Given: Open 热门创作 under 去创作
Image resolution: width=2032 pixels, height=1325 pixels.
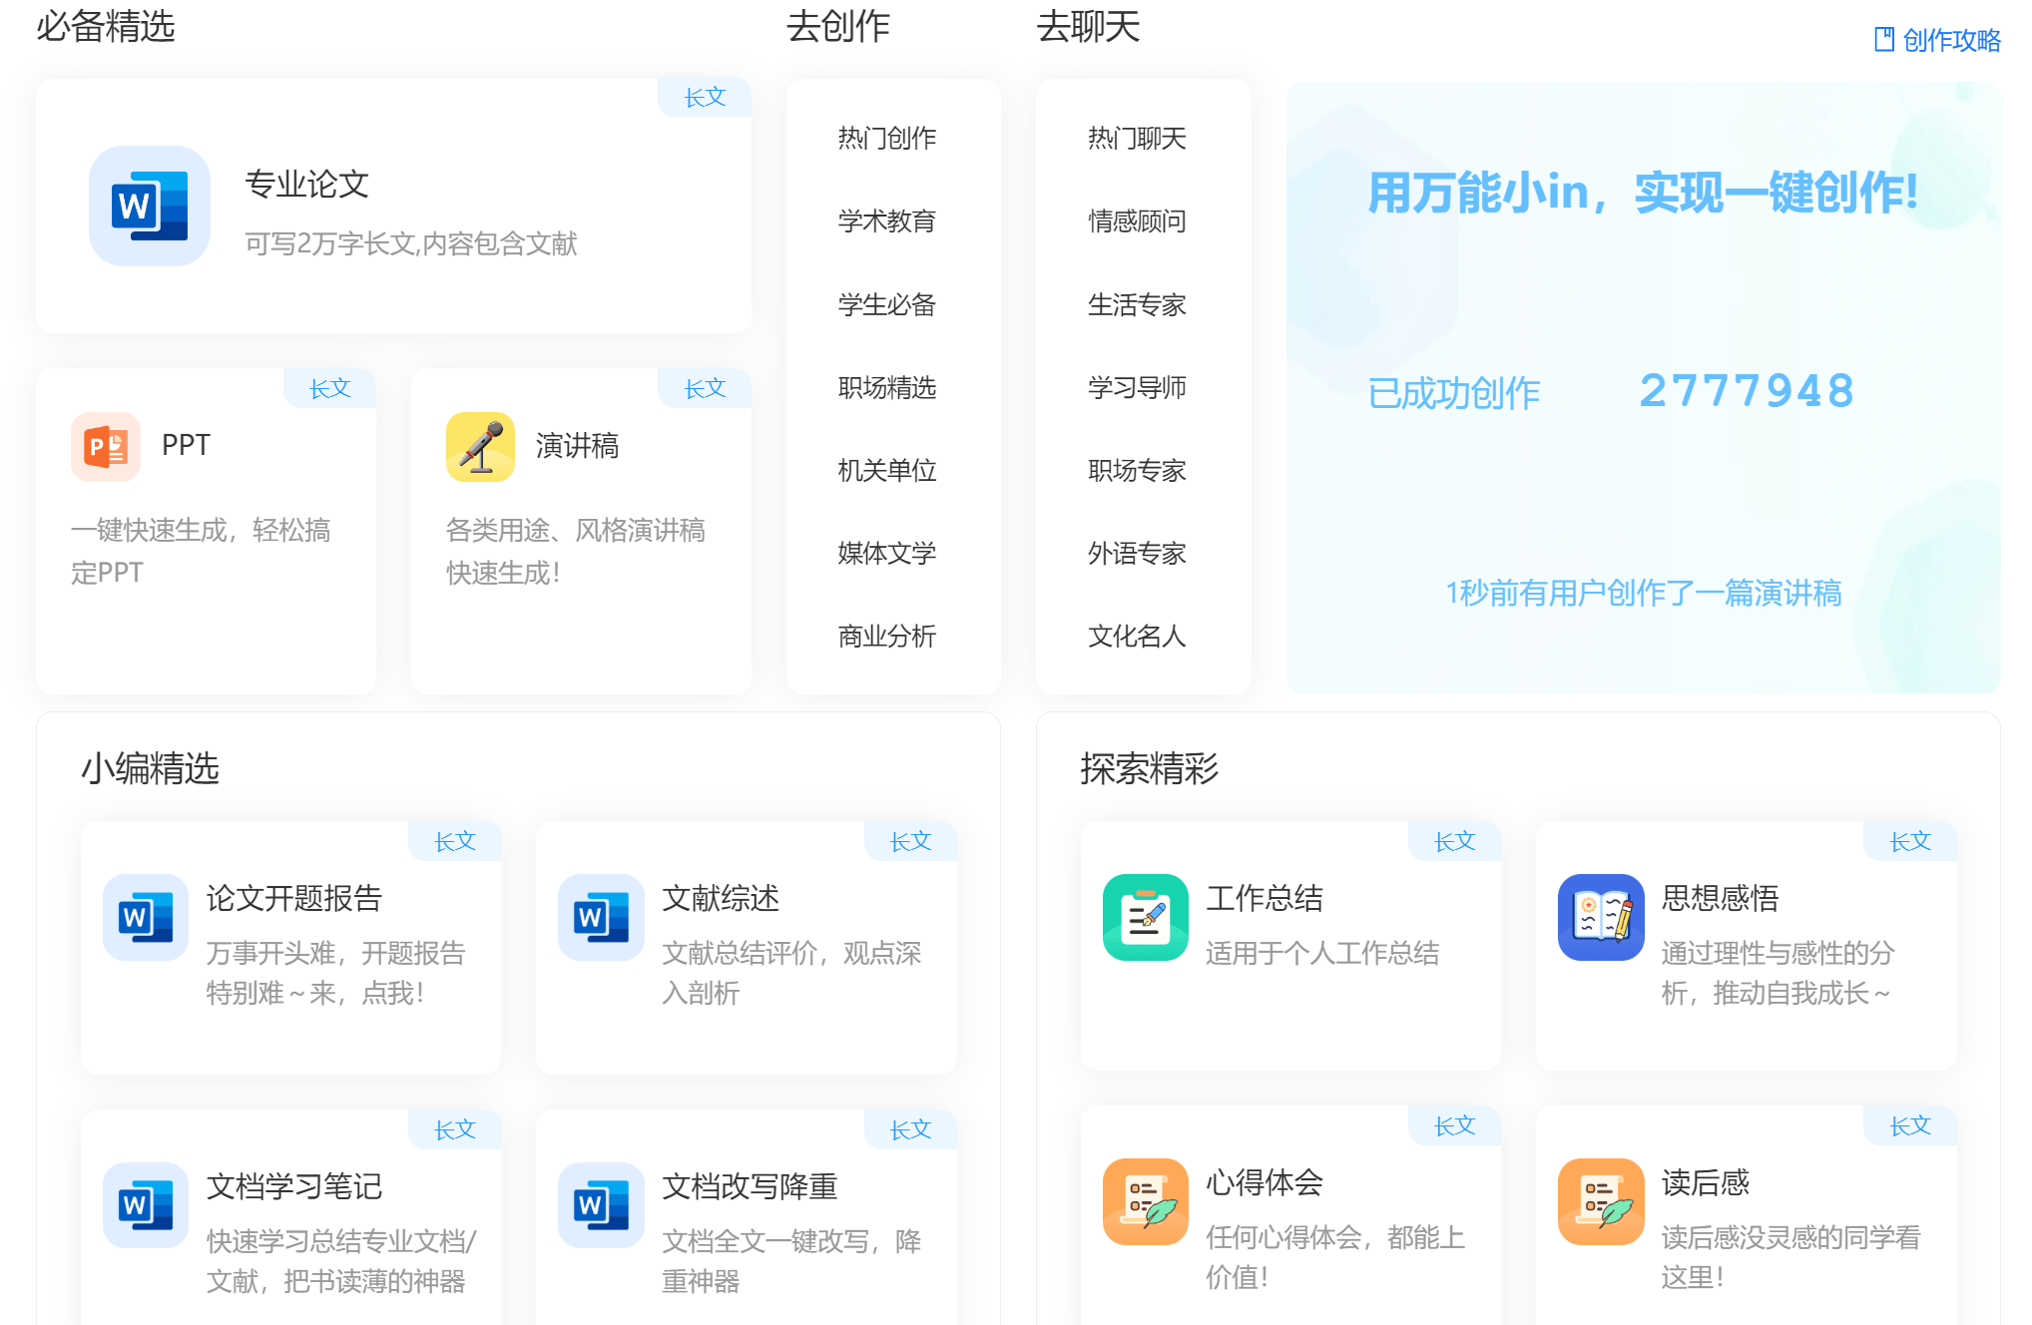Looking at the screenshot, I should coord(886,139).
